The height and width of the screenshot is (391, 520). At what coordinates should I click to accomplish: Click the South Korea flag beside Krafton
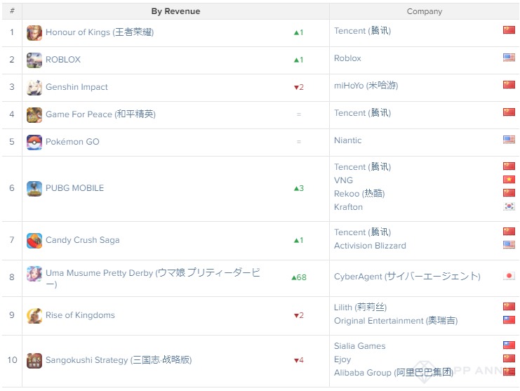pyautogui.click(x=509, y=206)
